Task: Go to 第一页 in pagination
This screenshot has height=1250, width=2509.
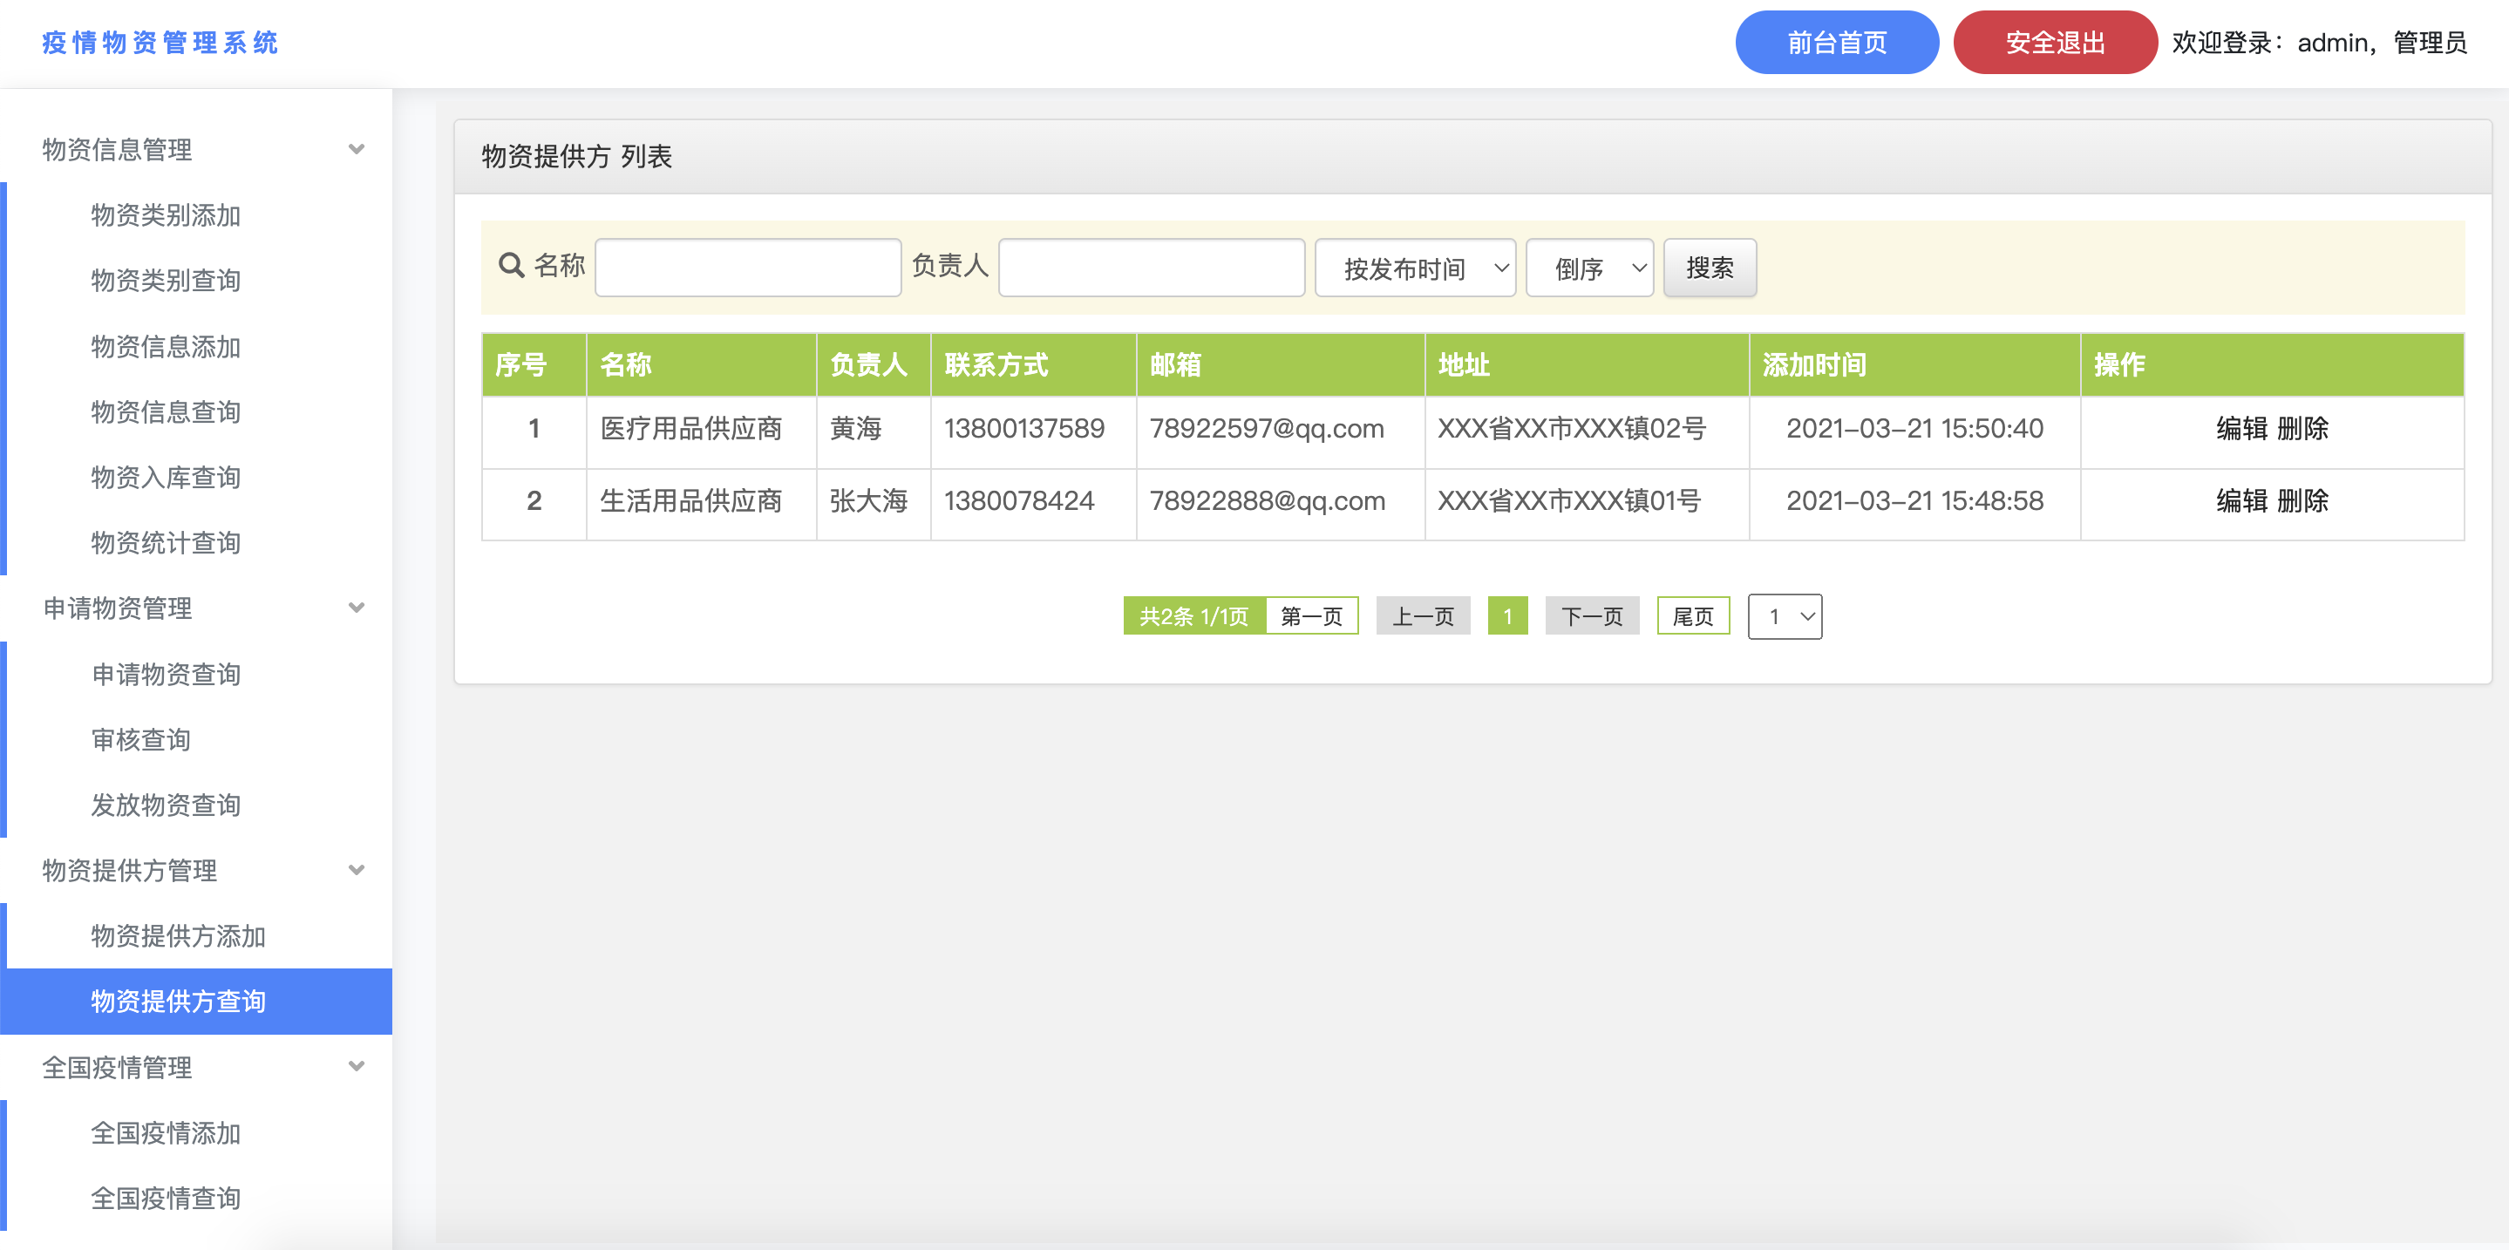Action: coord(1311,616)
